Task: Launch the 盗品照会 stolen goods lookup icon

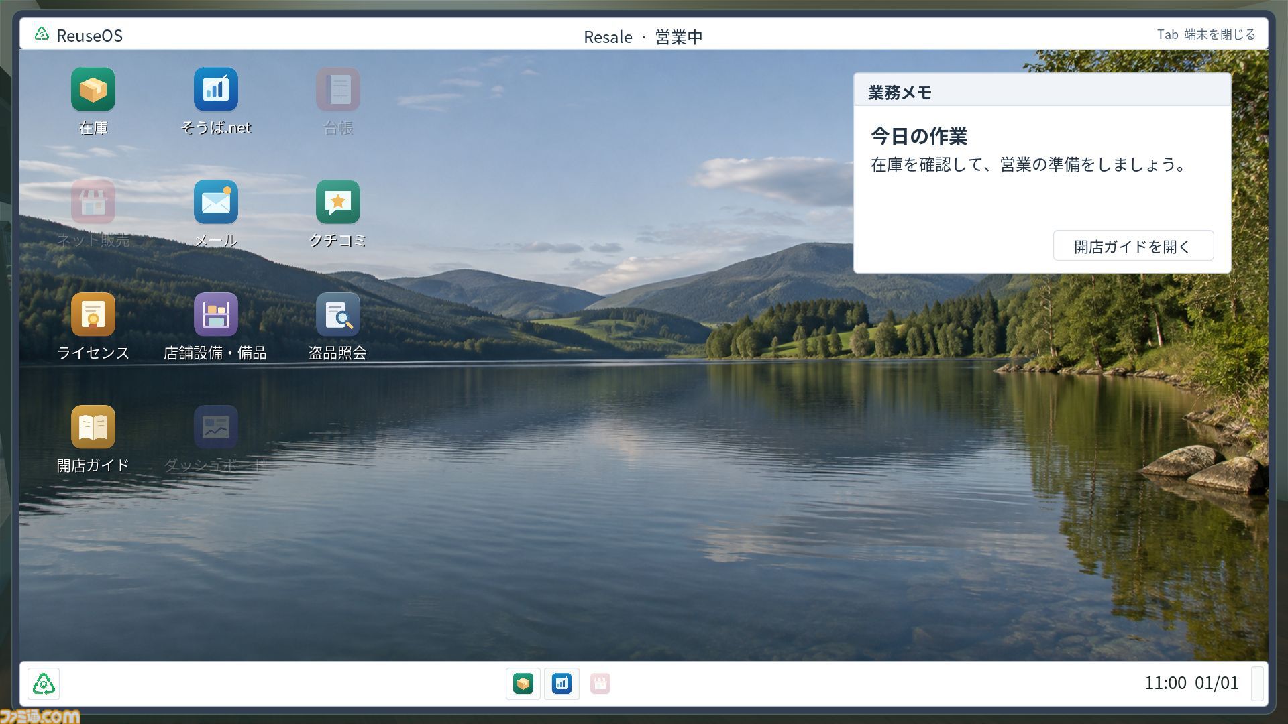Action: point(338,314)
